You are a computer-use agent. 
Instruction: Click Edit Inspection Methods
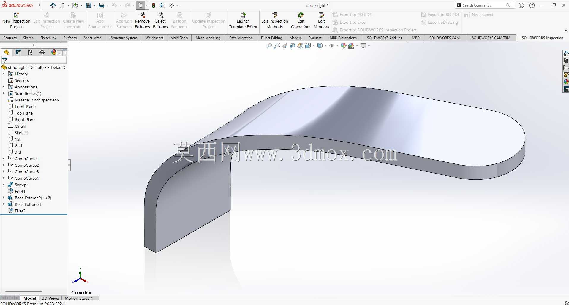pyautogui.click(x=275, y=20)
